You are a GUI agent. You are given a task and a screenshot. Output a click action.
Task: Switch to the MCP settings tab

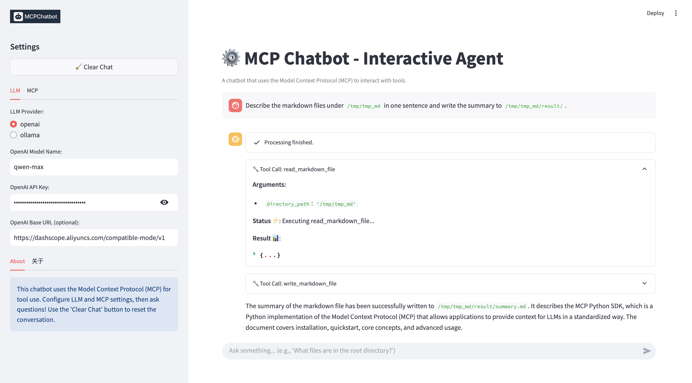click(x=32, y=90)
